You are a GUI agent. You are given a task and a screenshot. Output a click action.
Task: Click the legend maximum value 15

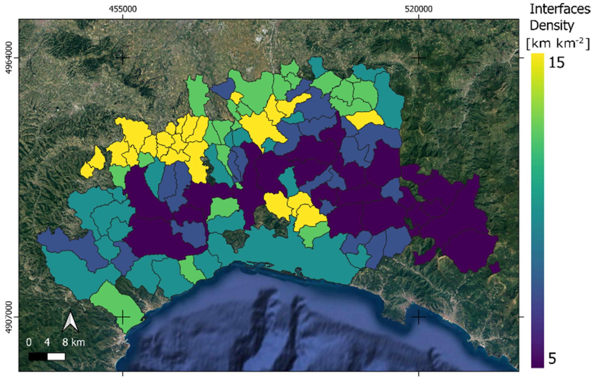pos(556,63)
